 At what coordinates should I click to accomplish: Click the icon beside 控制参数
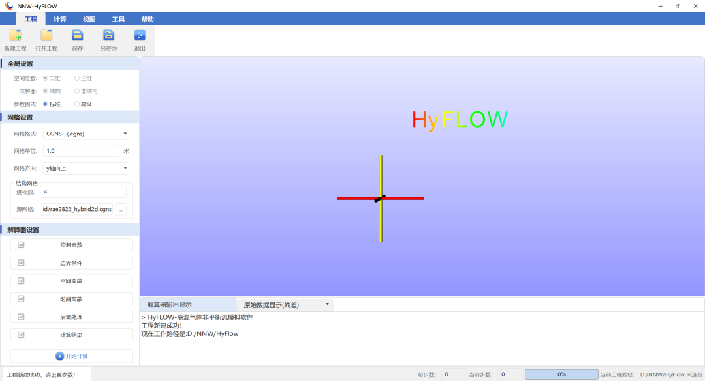pos(21,245)
